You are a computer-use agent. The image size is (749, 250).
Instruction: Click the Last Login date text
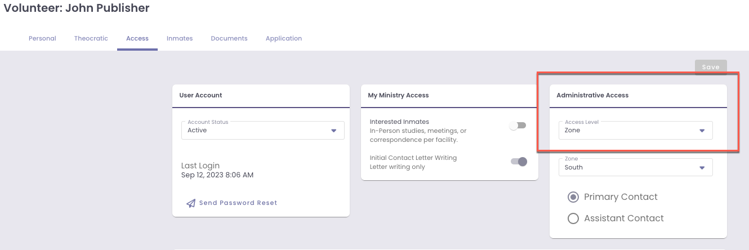click(217, 175)
